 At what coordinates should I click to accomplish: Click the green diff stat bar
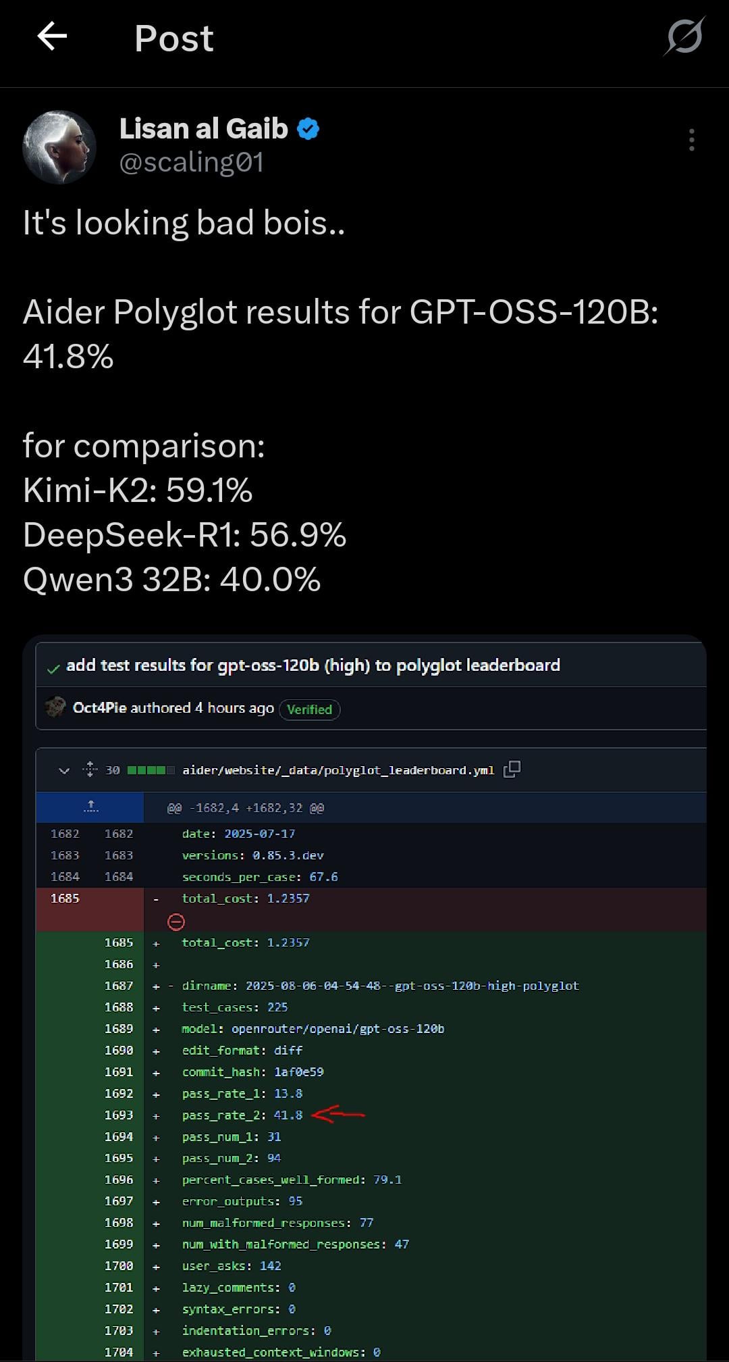tap(151, 770)
